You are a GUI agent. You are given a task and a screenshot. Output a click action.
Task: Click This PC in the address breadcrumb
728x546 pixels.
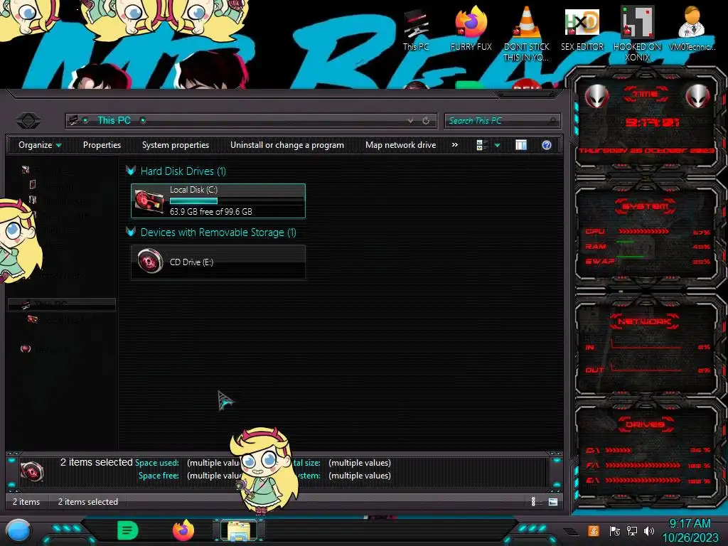point(114,121)
